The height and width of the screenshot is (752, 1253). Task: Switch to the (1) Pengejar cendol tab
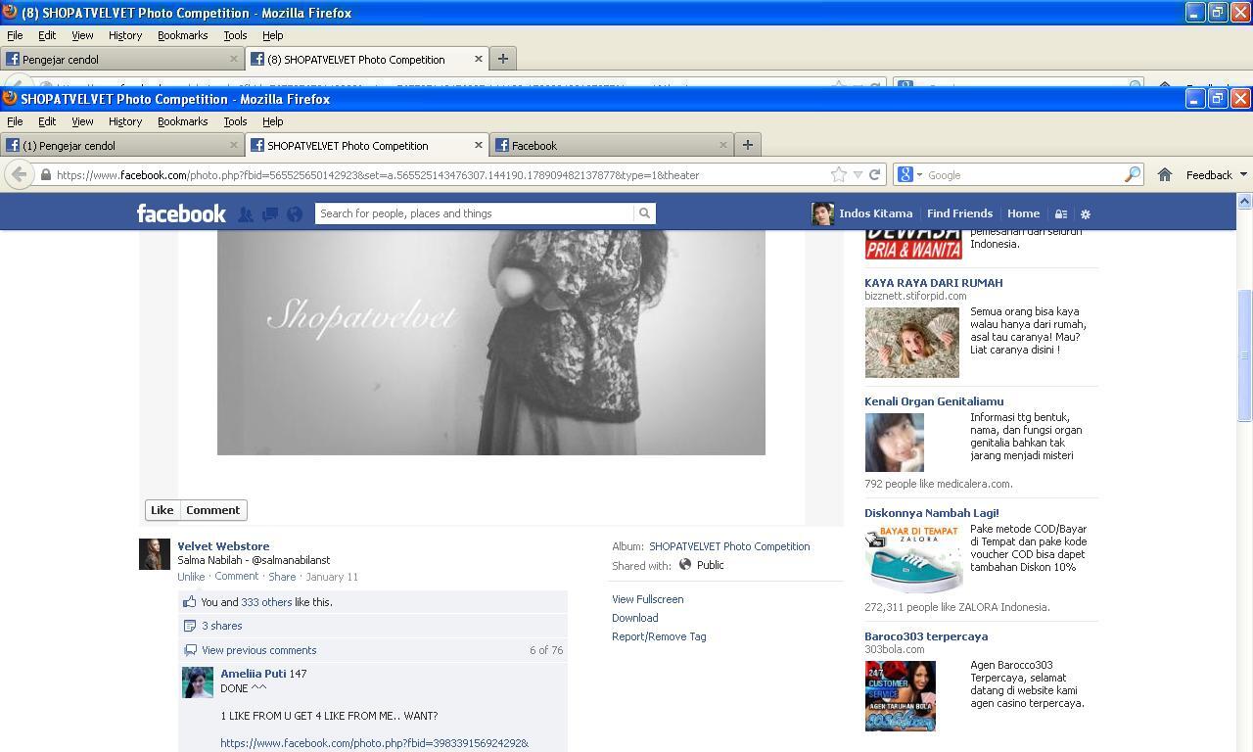122,145
